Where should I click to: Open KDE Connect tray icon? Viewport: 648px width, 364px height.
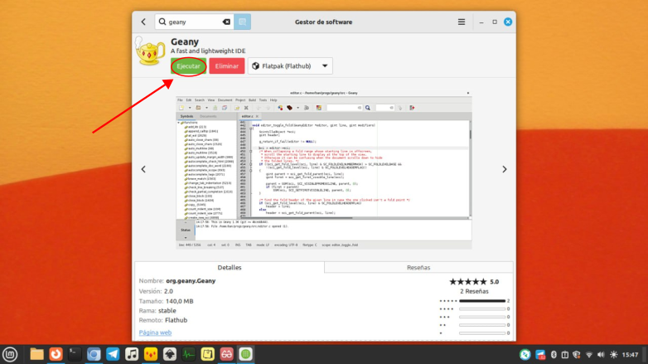pos(525,355)
